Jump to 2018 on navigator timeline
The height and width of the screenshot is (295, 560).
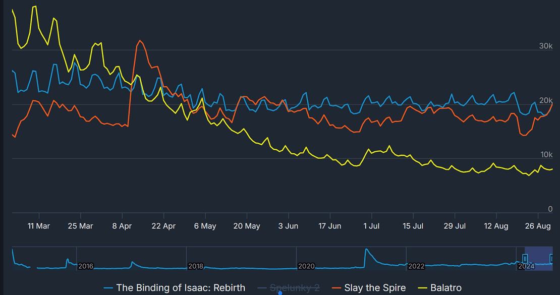click(196, 266)
